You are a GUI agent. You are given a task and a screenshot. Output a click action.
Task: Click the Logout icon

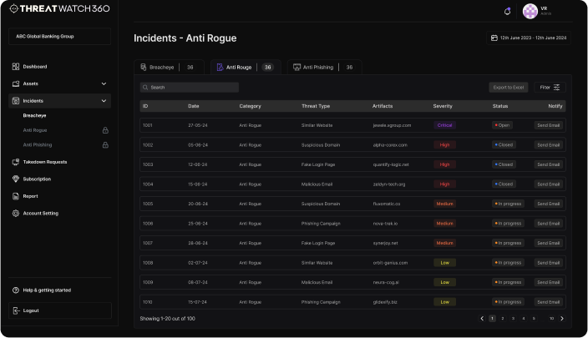click(x=17, y=310)
